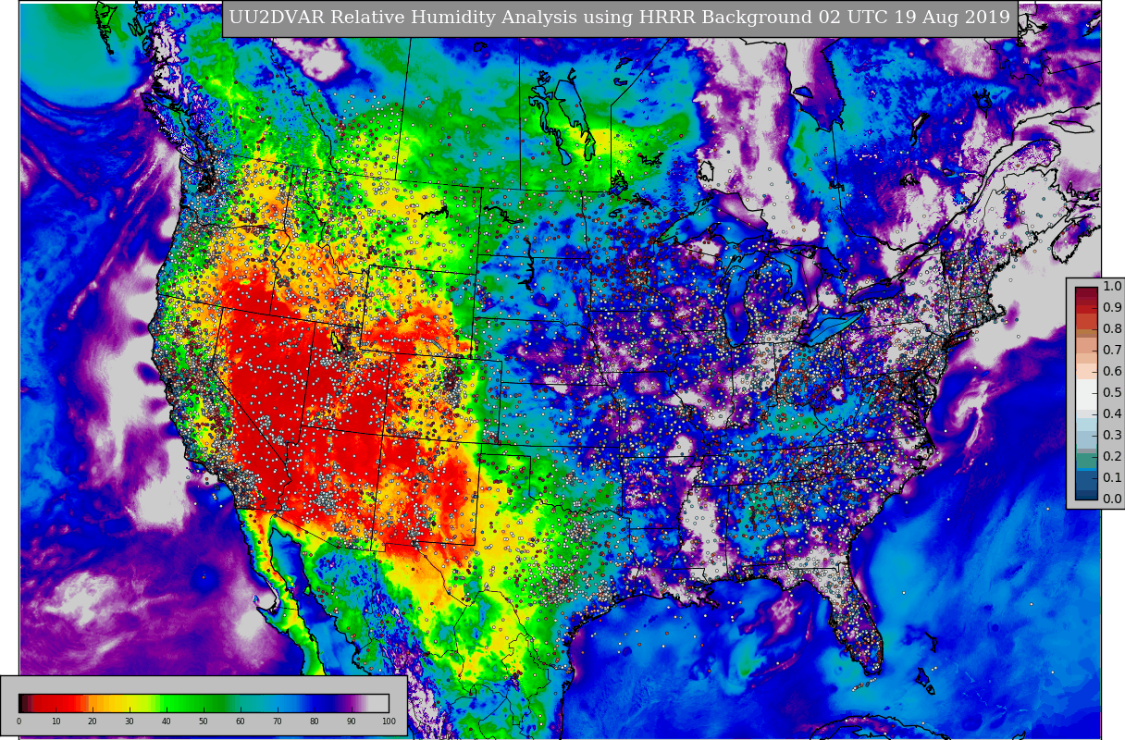1125x740 pixels.
Task: Click the 60 tick label on humidity colorbar
Action: (241, 721)
